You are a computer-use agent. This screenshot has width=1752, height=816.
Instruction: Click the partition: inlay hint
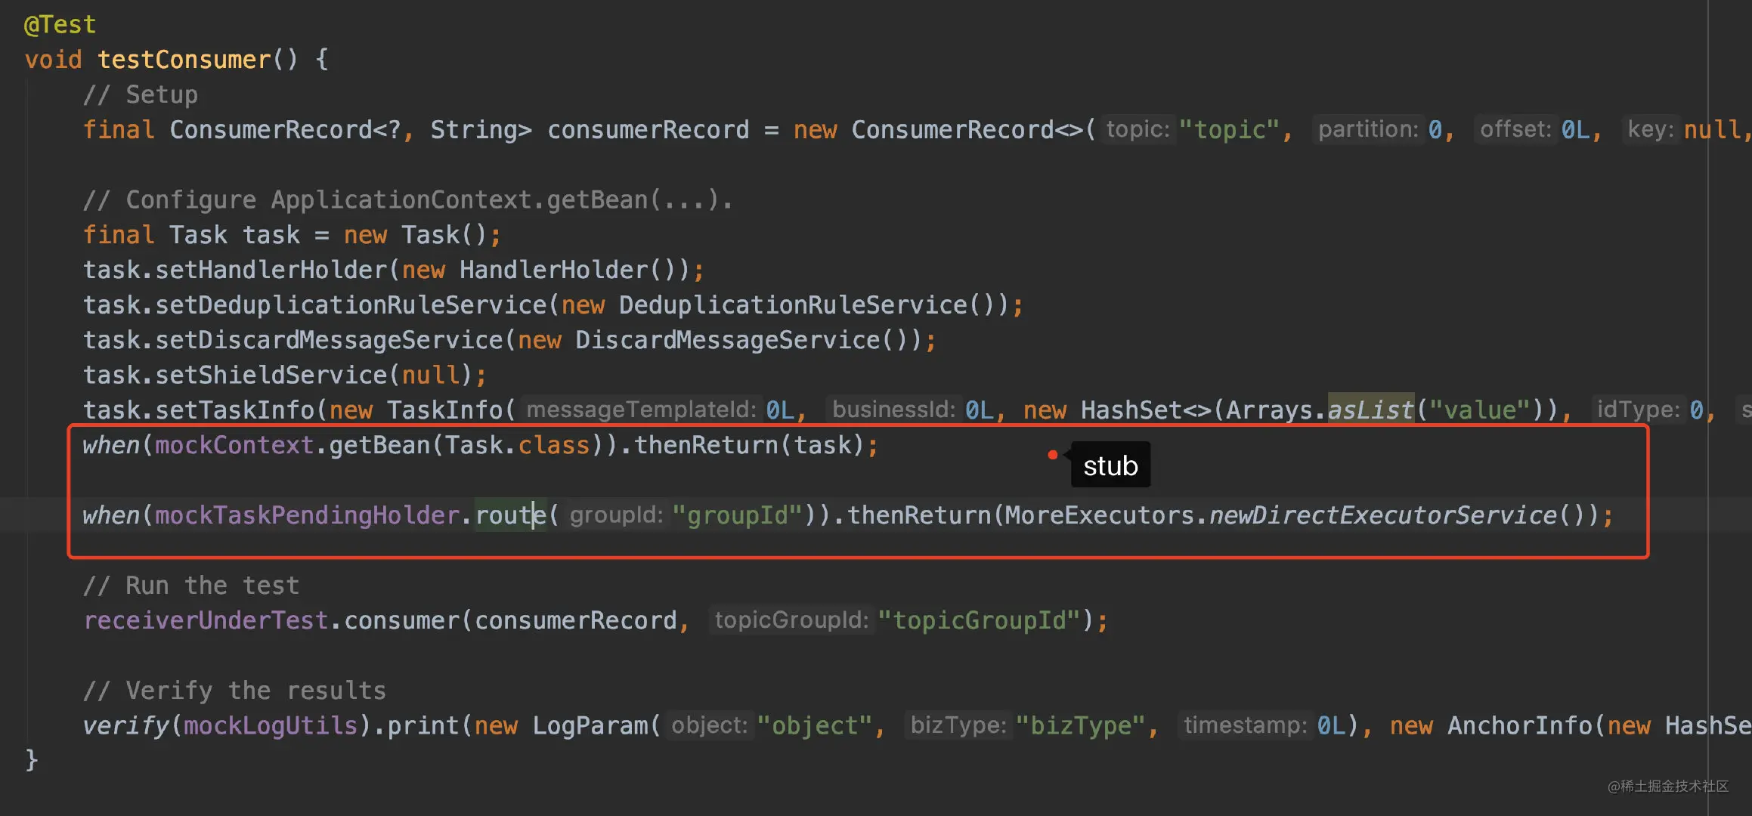(1367, 129)
